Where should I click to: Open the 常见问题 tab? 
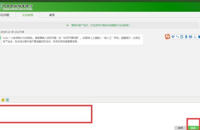point(5,15)
